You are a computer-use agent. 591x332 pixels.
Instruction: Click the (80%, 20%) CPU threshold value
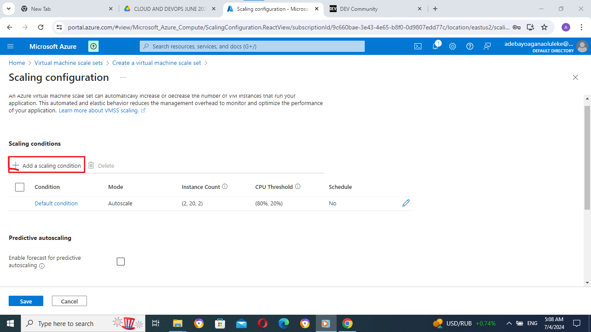[269, 203]
